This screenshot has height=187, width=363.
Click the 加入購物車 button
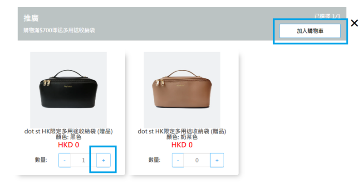tap(310, 31)
